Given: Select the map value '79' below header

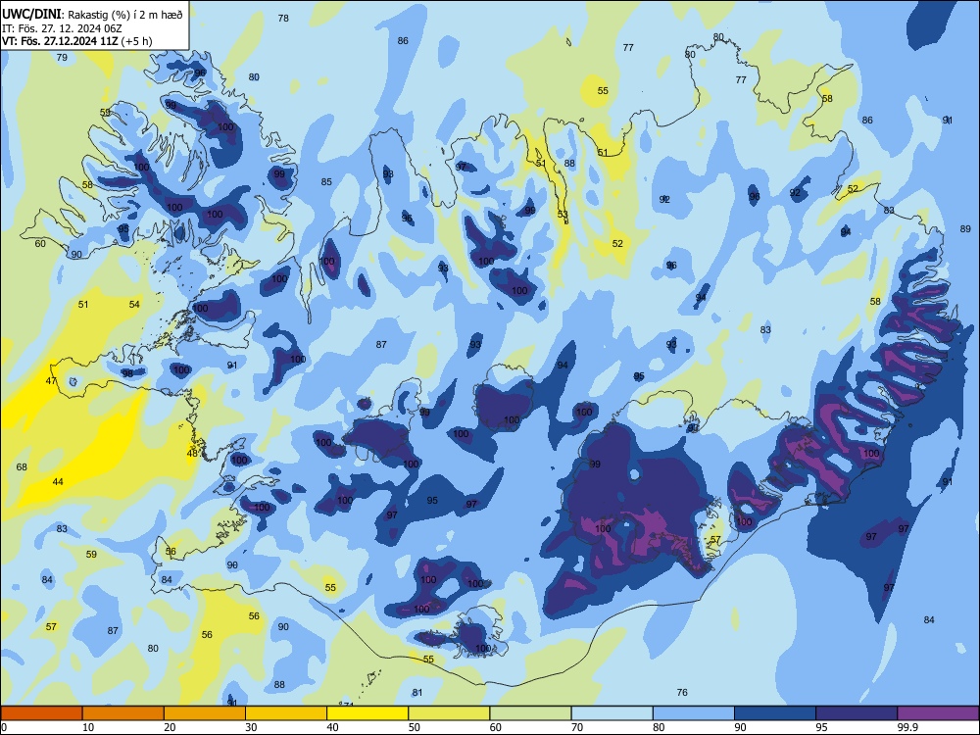Looking at the screenshot, I should [x=62, y=58].
